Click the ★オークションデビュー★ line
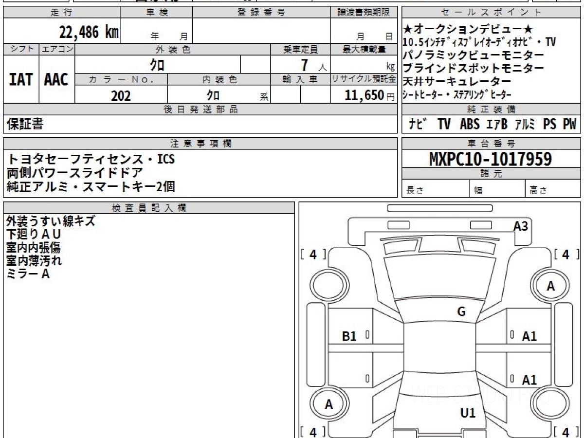Viewport: 584px width, 438px height. 468,30
